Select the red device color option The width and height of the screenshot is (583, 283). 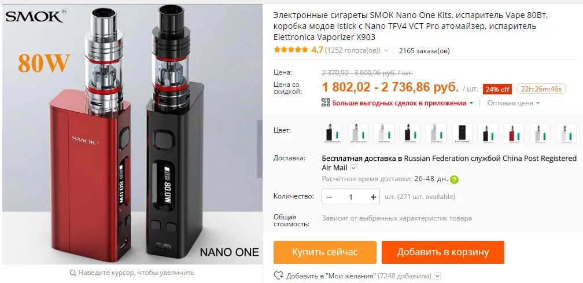(x=514, y=133)
